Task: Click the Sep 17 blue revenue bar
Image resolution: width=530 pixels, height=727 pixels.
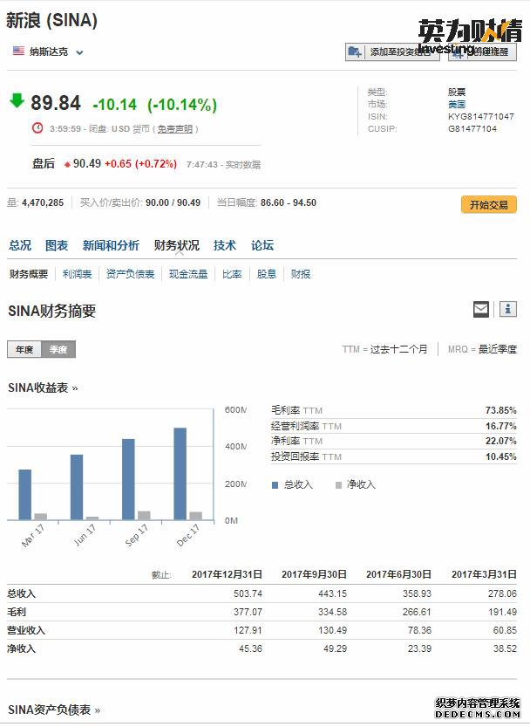Action: (x=128, y=479)
